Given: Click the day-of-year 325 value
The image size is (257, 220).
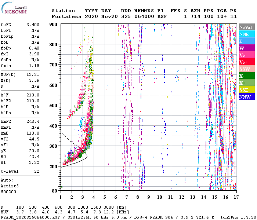Looking at the screenshot, I should click(126, 16).
